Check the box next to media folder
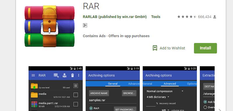Viewport: 233px width, 111px height. coord(76,95)
